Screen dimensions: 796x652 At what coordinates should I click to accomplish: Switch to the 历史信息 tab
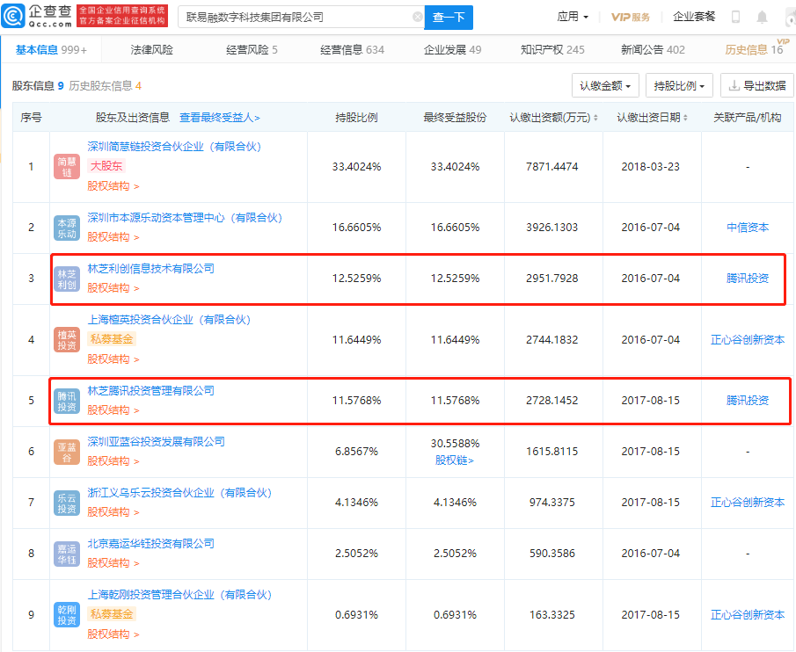click(754, 50)
